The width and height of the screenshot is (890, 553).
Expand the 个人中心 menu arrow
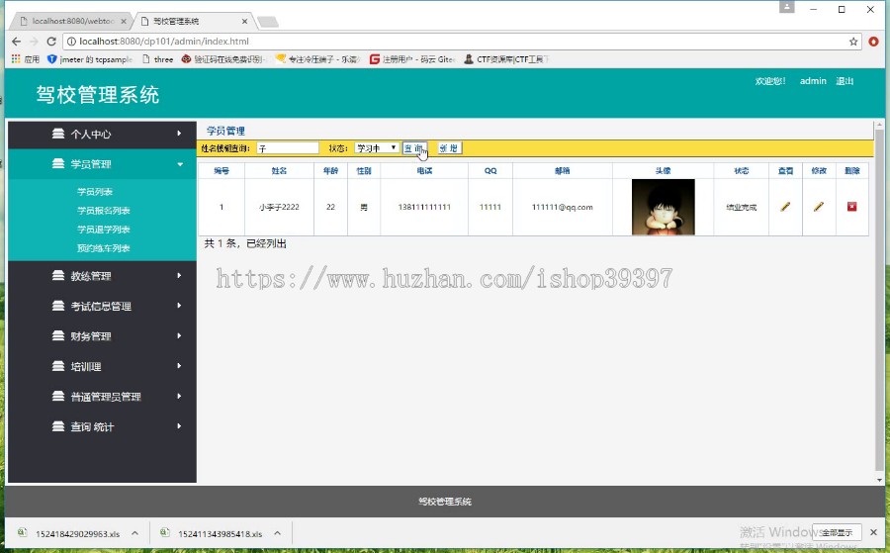pyautogui.click(x=179, y=134)
